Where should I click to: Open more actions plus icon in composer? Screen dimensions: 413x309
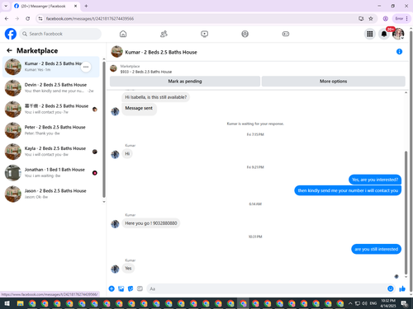coord(112,288)
